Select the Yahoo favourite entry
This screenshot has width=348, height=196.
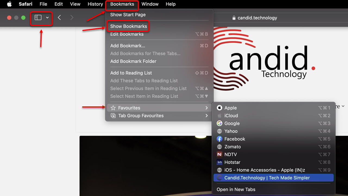[x=231, y=131]
